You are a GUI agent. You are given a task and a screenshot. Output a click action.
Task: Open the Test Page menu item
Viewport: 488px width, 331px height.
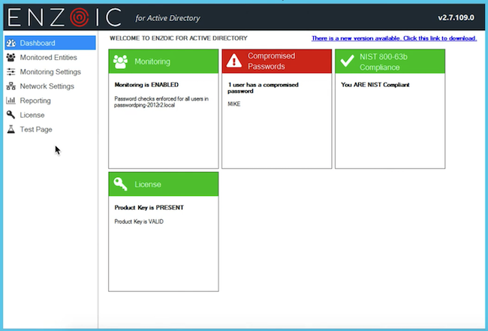tap(36, 130)
